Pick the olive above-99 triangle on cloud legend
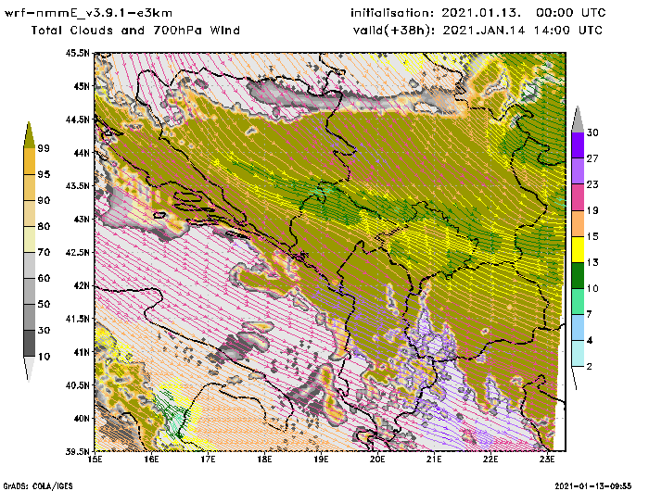Image resolution: width=649 pixels, height=491 pixels. (29, 135)
